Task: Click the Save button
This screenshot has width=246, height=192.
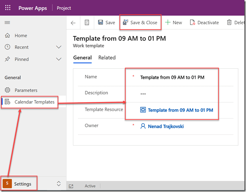Action: [106, 23]
